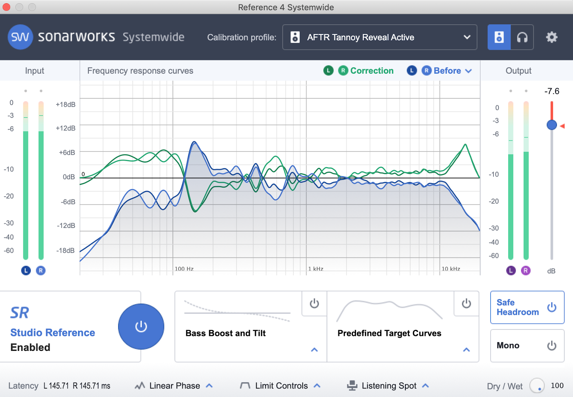Toggle Mono button
The image size is (573, 397).
(x=527, y=346)
